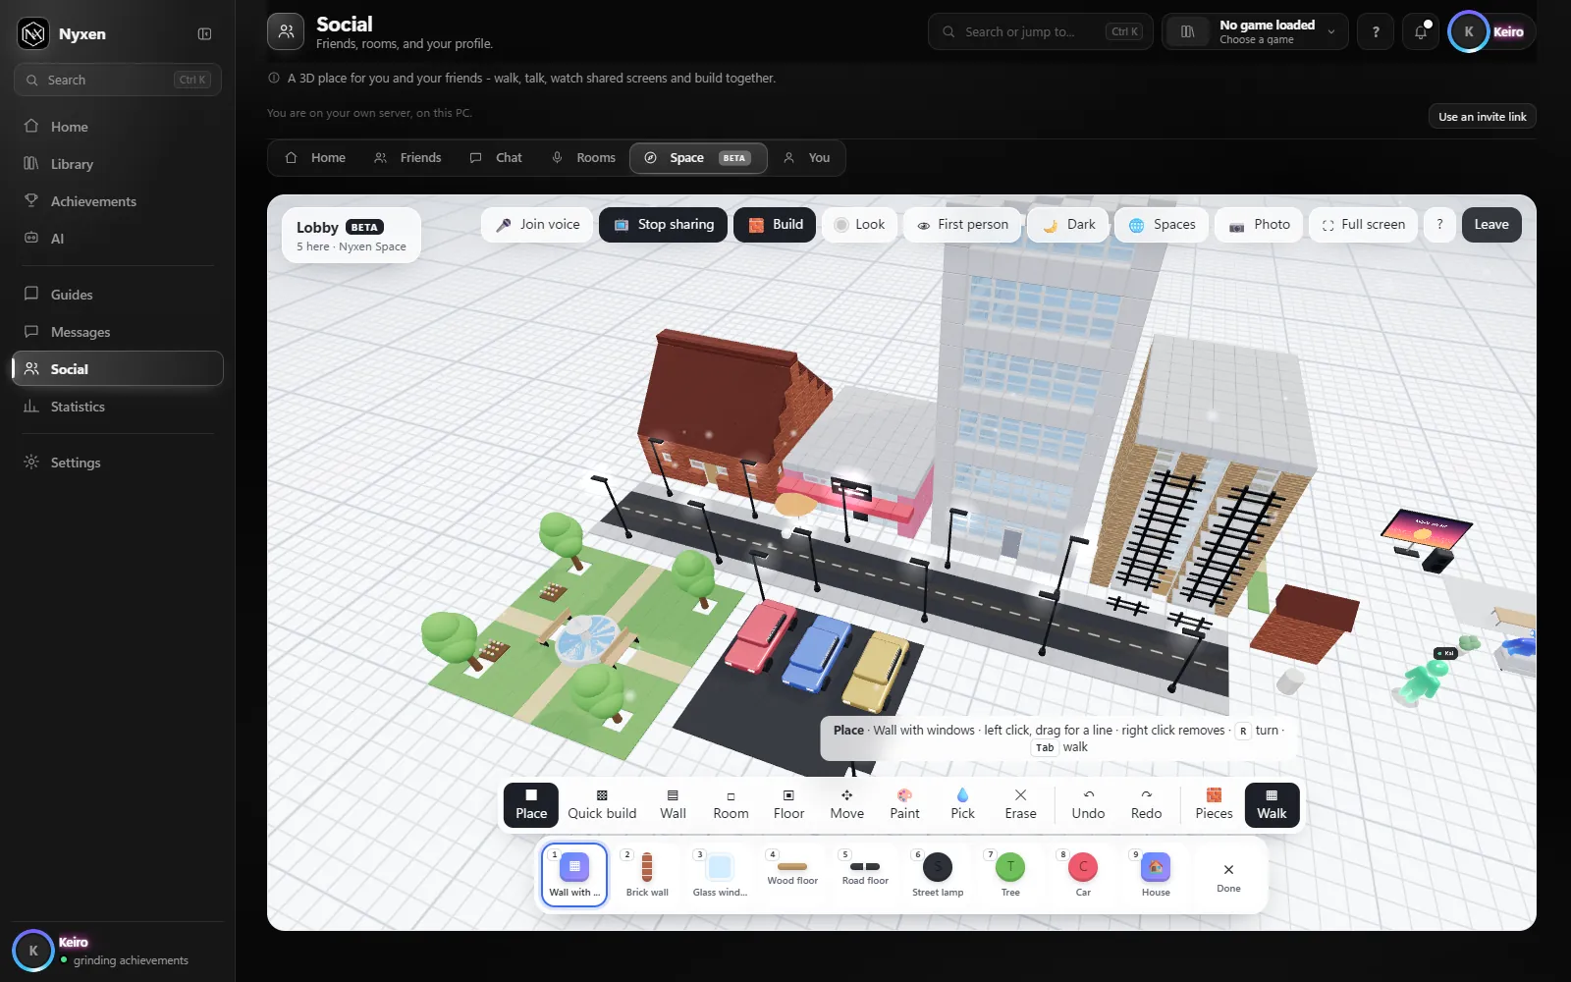Enter Full screen mode
Viewport: 1571px width, 982px height.
pyautogui.click(x=1363, y=225)
